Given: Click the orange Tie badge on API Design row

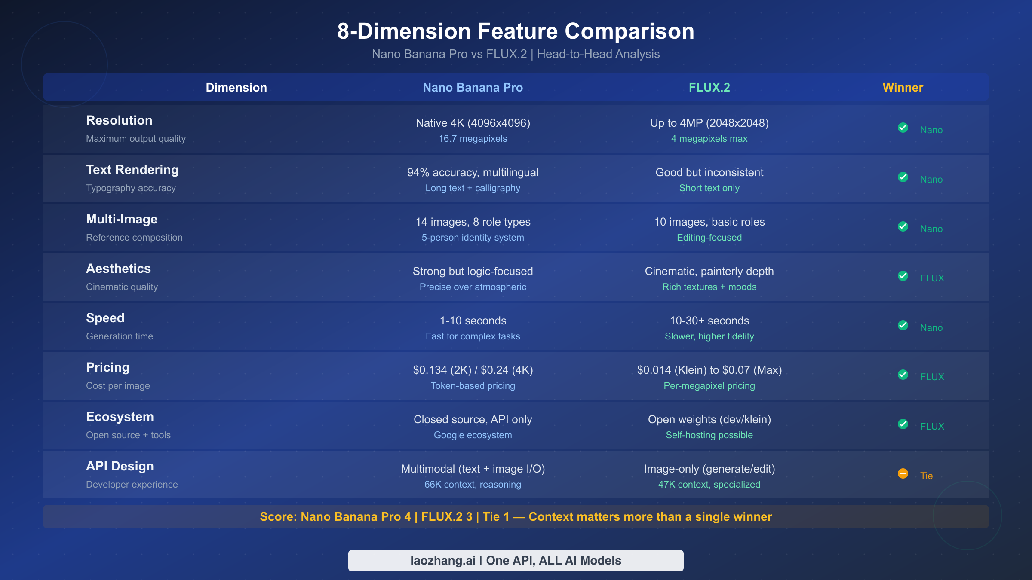Looking at the screenshot, I should pos(902,474).
